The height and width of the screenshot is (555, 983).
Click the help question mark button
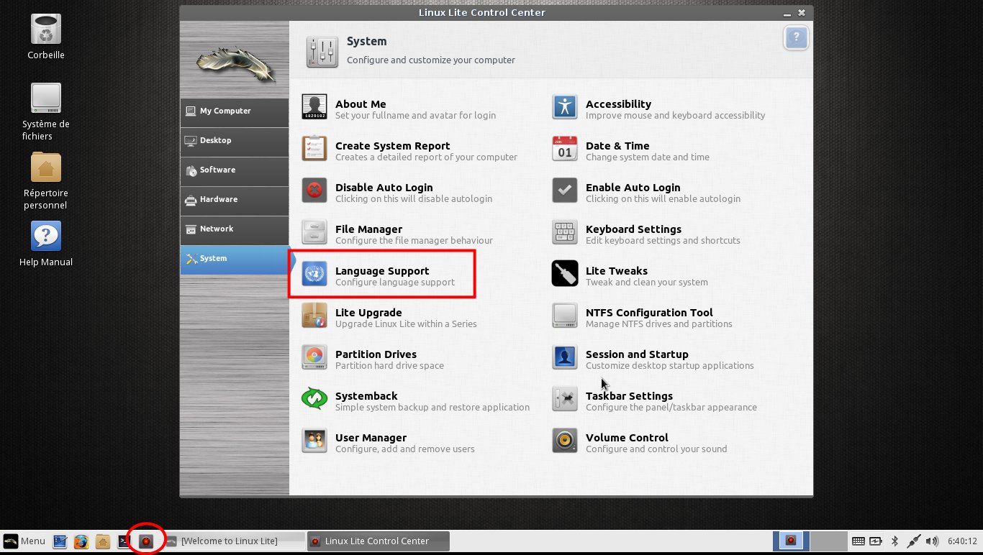coord(796,38)
